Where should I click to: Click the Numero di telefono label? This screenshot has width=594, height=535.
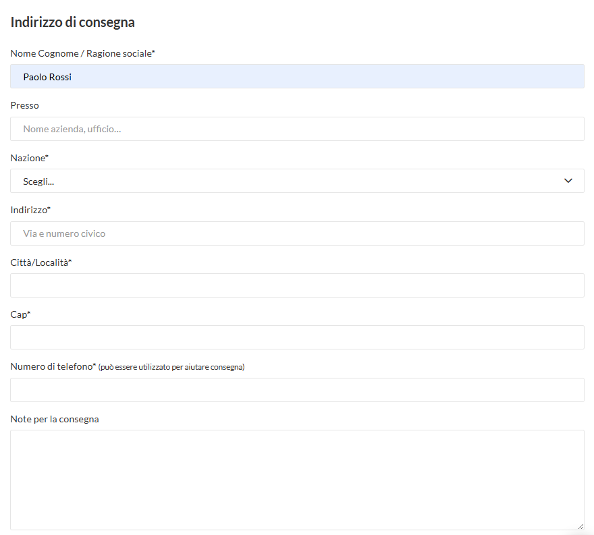(53, 367)
